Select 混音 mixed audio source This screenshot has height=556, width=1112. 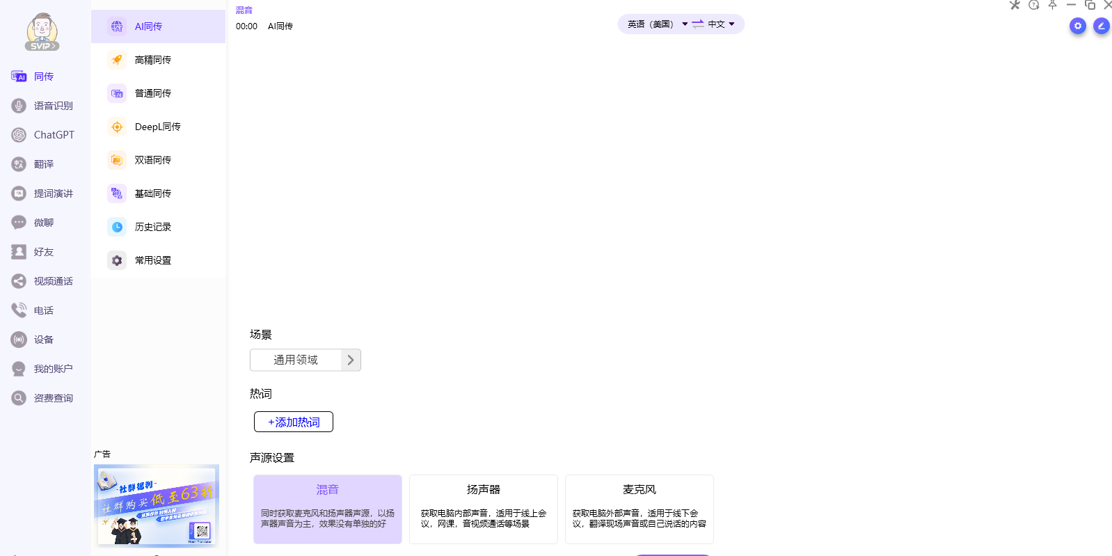click(x=327, y=509)
